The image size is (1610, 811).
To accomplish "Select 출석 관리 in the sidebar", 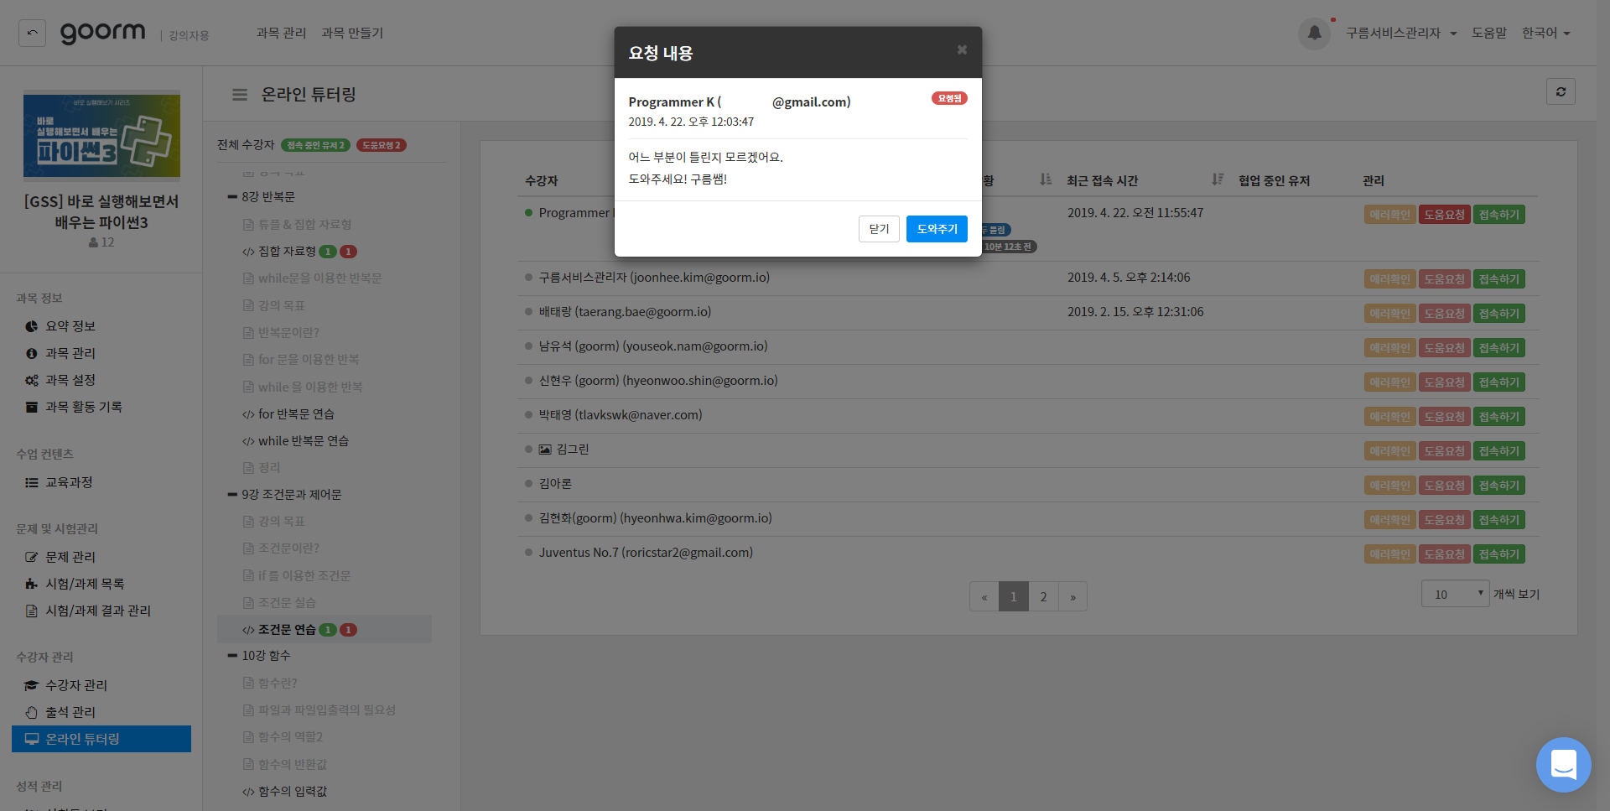I will [70, 712].
